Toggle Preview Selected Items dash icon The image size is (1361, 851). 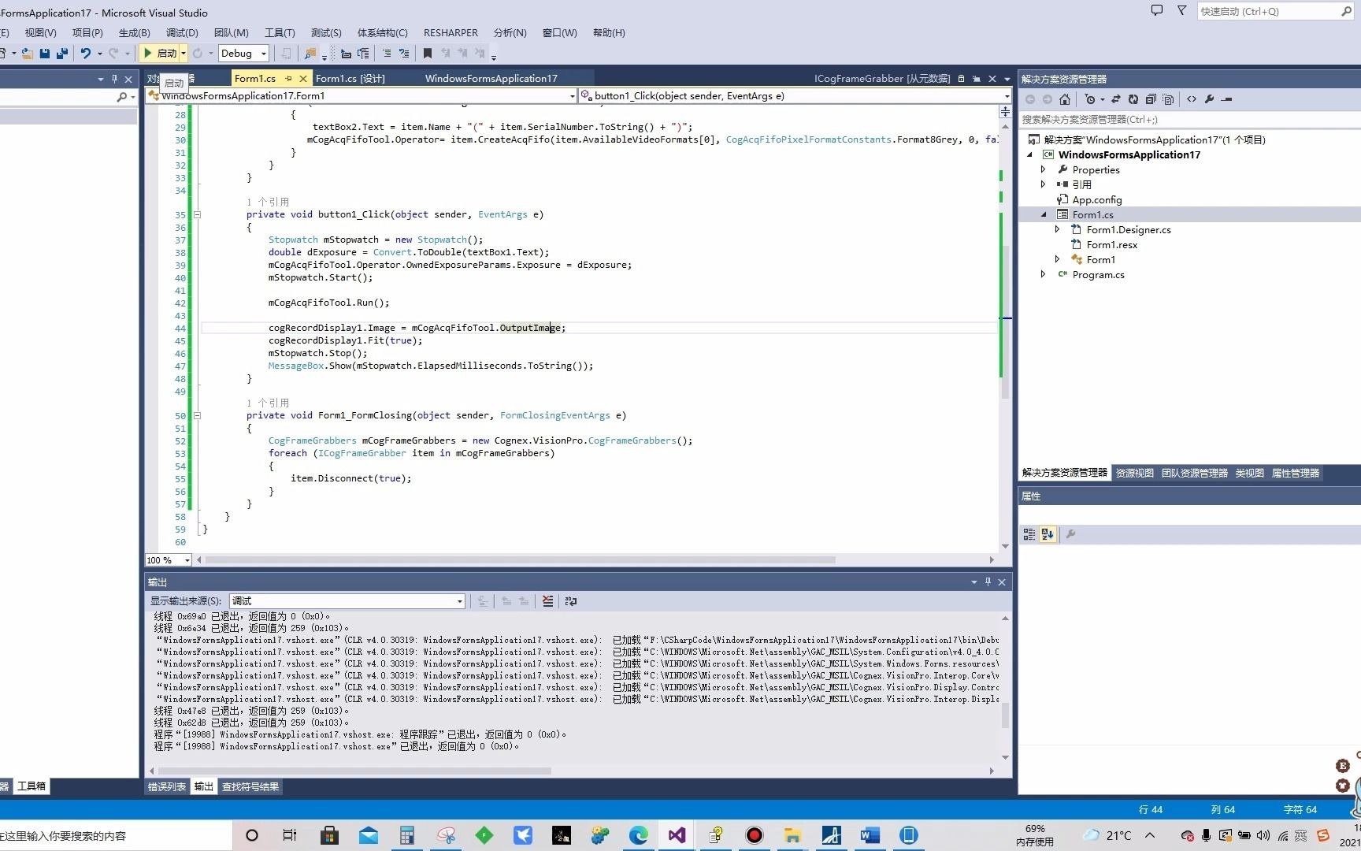1227,99
